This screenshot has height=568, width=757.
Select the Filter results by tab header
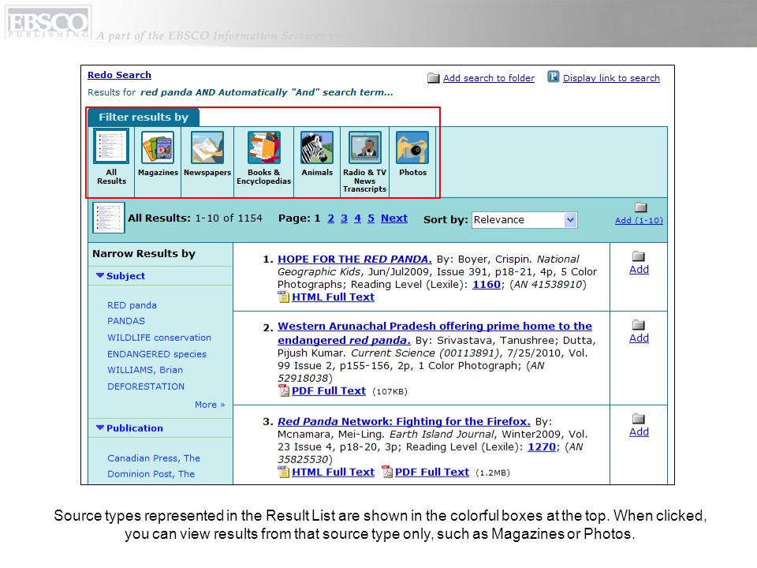(144, 118)
